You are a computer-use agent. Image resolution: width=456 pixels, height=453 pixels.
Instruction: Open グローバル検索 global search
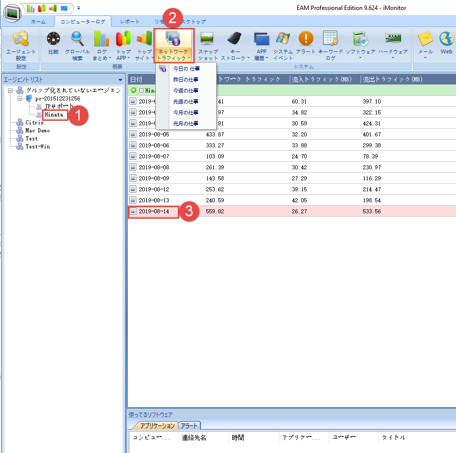click(x=77, y=45)
